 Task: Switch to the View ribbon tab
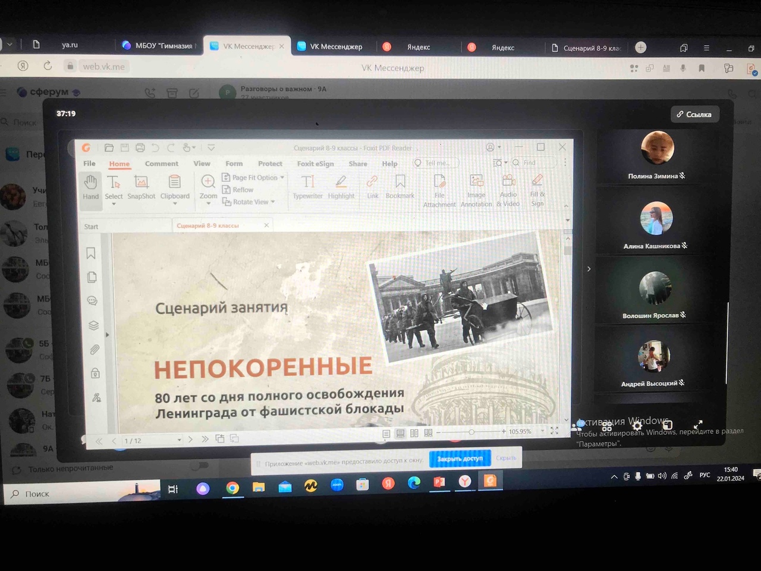click(x=202, y=164)
